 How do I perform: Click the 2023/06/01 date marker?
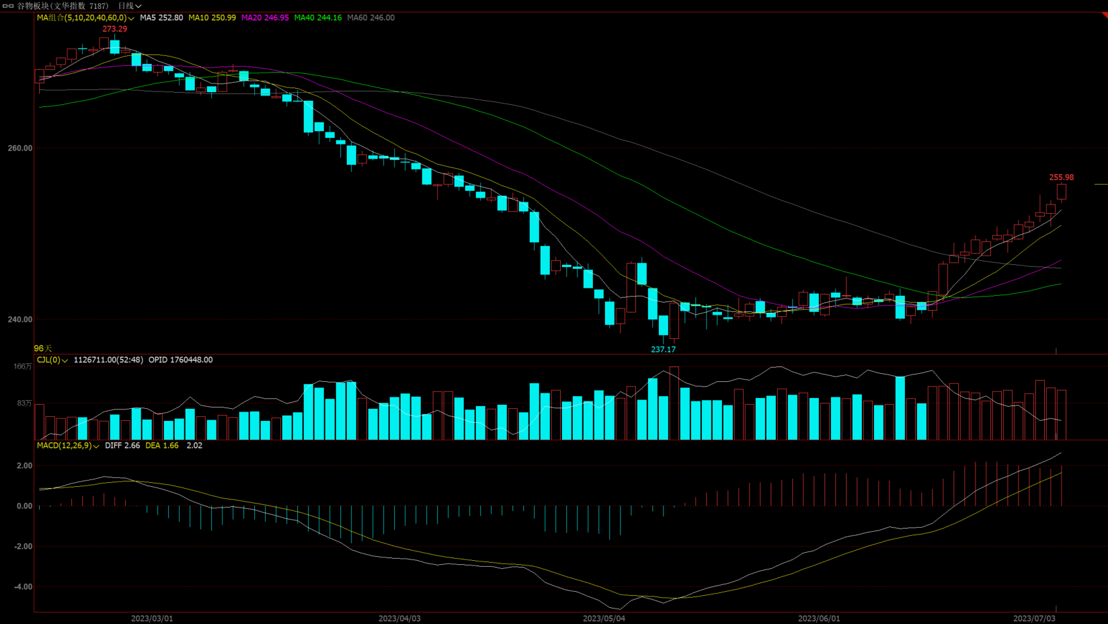(819, 619)
